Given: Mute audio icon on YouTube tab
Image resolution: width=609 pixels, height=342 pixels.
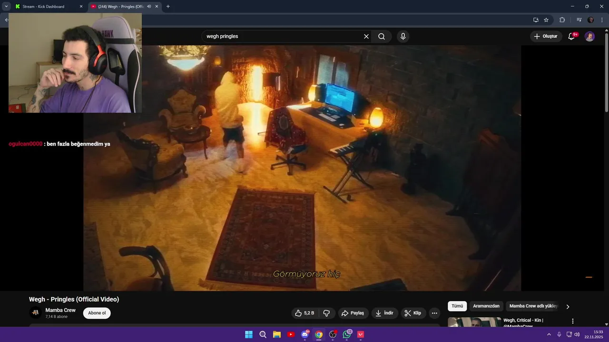Looking at the screenshot, I should point(149,7).
